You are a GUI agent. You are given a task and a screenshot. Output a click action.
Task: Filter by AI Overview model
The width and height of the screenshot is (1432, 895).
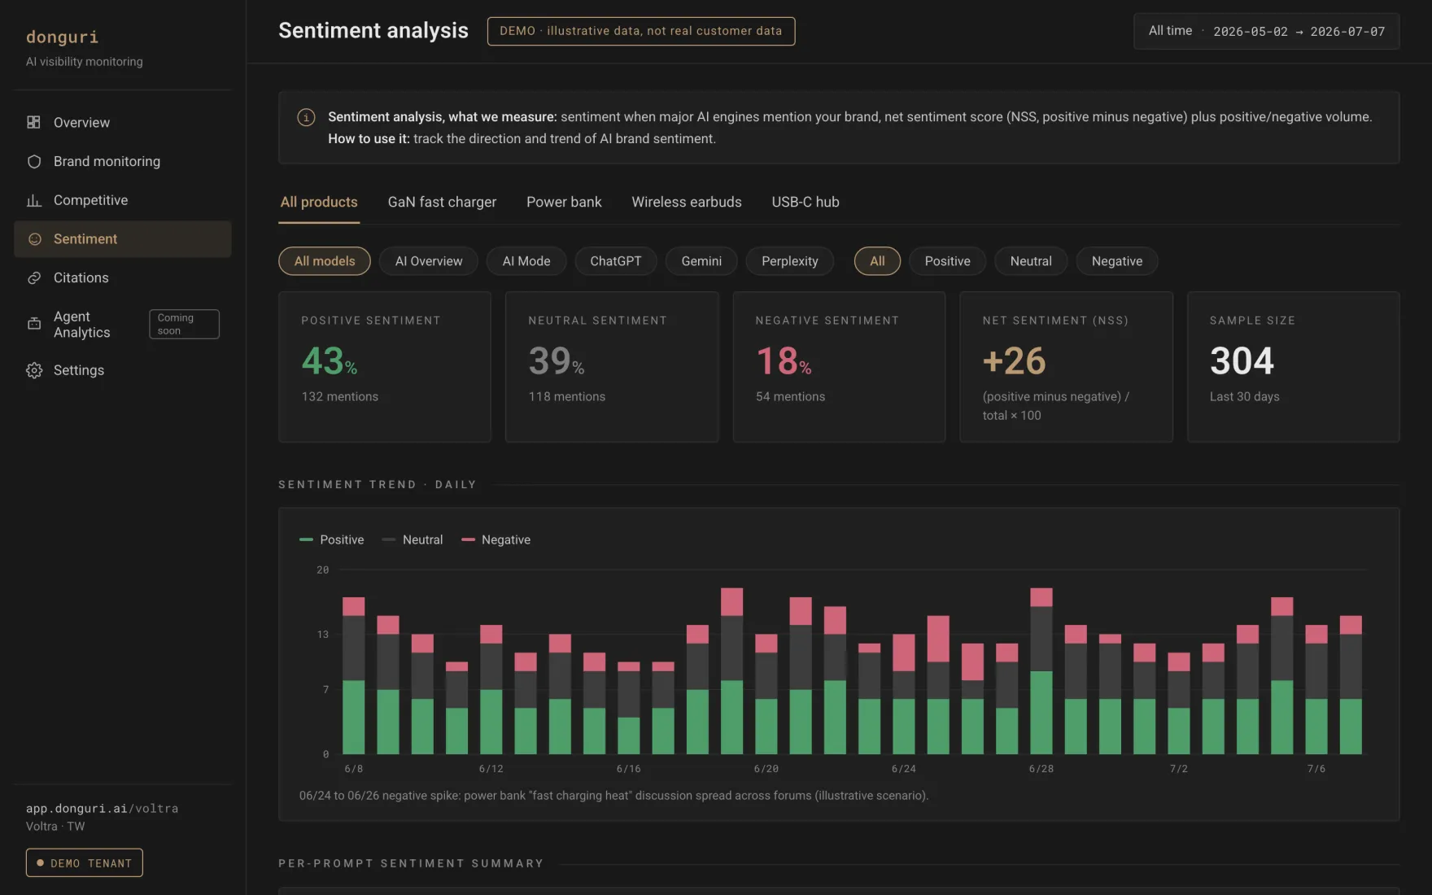pyautogui.click(x=429, y=261)
